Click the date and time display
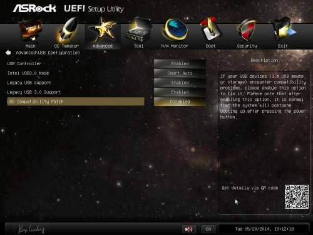This screenshot has height=235, width=313. 264,229
